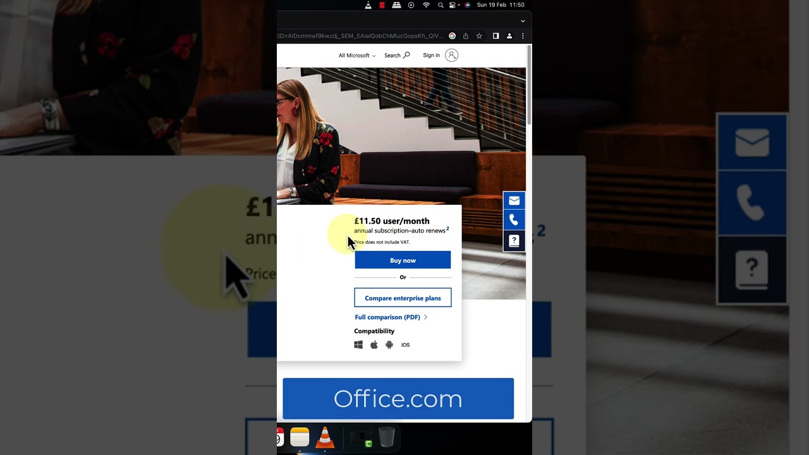809x455 pixels.
Task: Click the Compatibility heading
Action: [374, 331]
